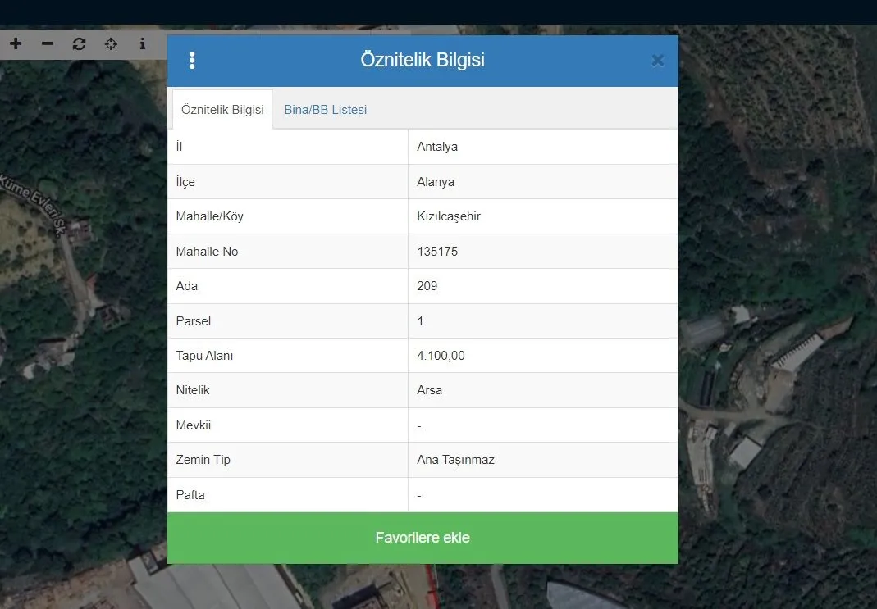Image resolution: width=877 pixels, height=609 pixels.
Task: Activate the crosshair locate tool
Action: click(x=111, y=43)
